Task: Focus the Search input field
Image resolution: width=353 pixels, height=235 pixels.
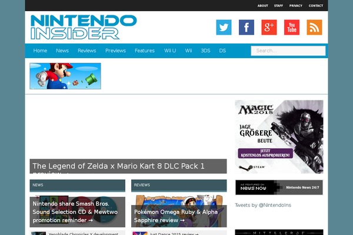Action: pos(288,51)
